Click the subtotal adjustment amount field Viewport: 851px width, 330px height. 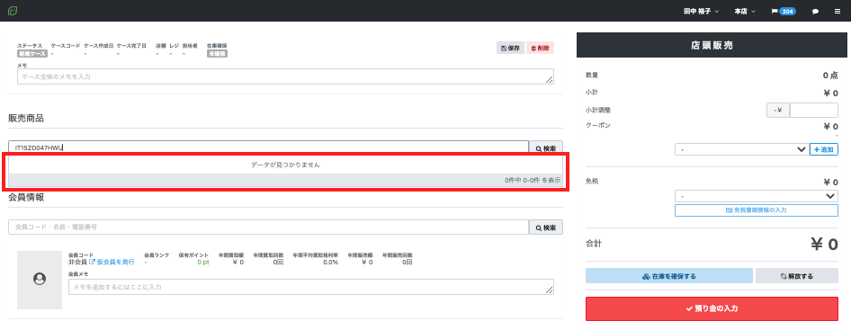pyautogui.click(x=813, y=111)
